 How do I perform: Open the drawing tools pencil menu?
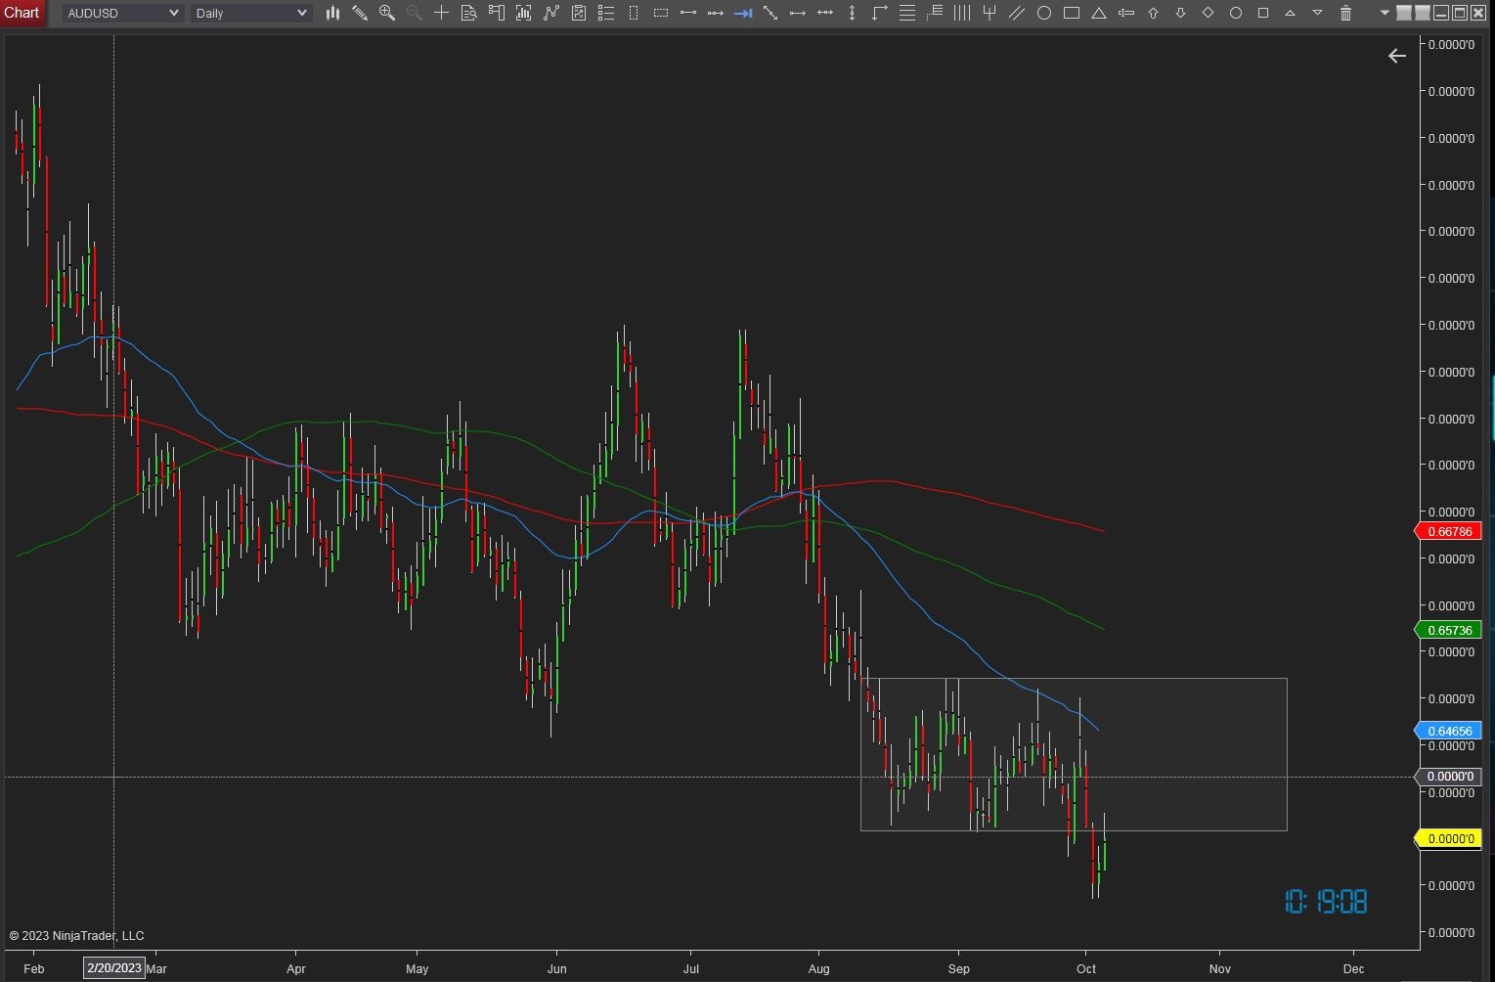click(x=360, y=13)
